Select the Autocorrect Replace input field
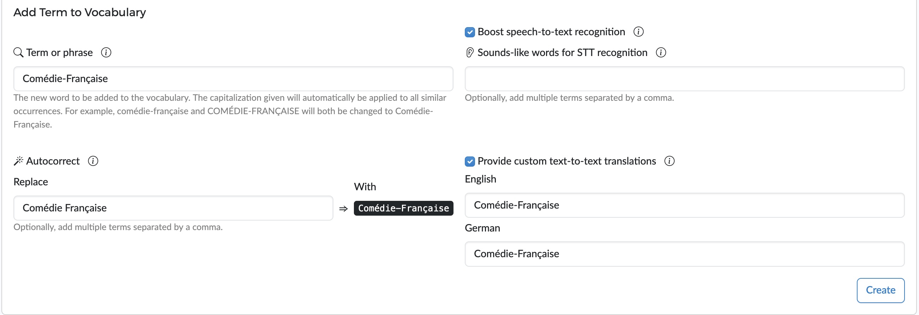 point(173,208)
